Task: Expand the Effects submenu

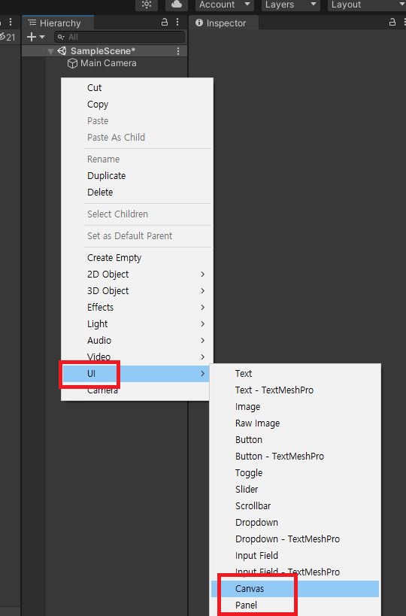Action: coord(137,307)
